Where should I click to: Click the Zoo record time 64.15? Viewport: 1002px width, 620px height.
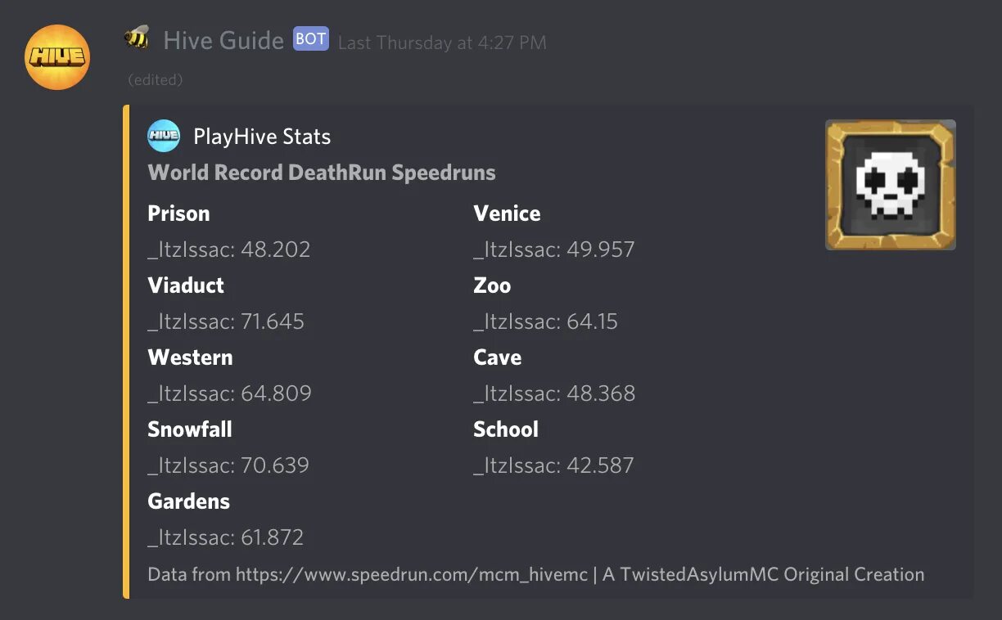coord(592,321)
